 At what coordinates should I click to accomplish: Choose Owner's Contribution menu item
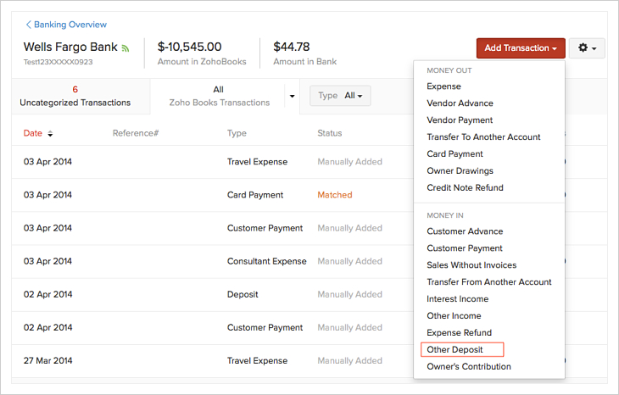point(469,366)
